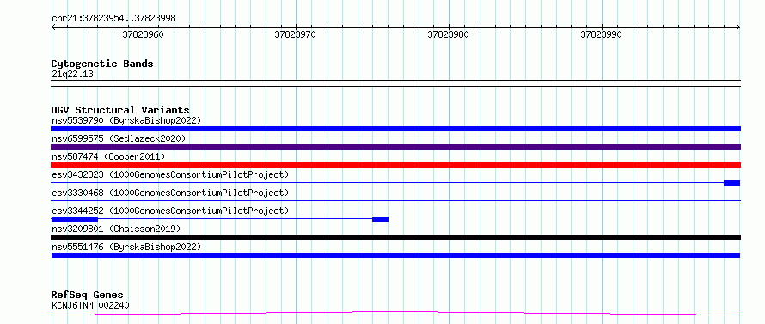Click ruler position 37823970
This screenshot has width=765, height=324.
tap(295, 34)
